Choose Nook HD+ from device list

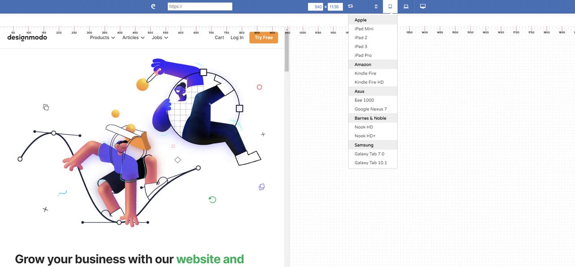373,136
